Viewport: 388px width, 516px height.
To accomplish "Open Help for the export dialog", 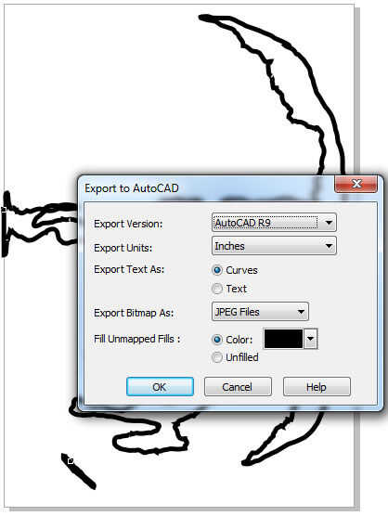I will [317, 387].
